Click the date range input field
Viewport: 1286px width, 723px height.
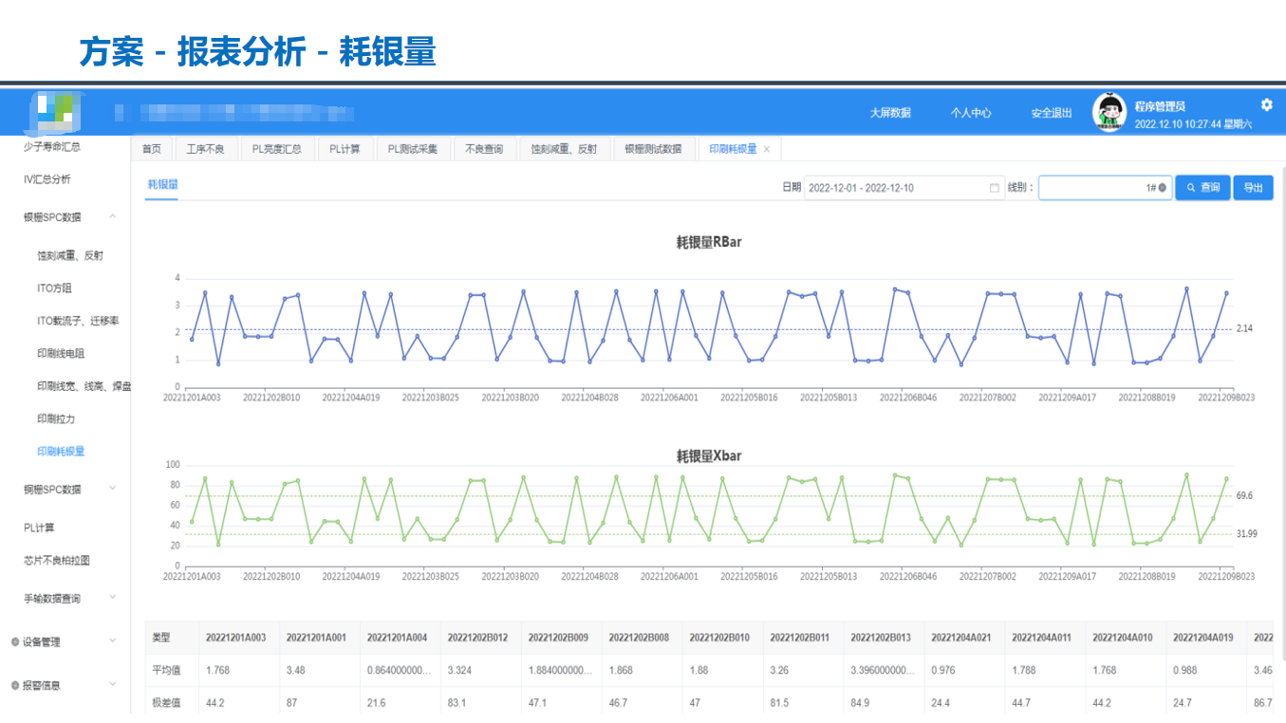pos(892,188)
